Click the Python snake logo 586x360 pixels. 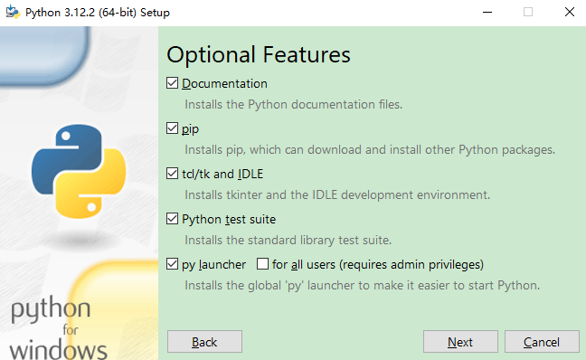coord(79,171)
